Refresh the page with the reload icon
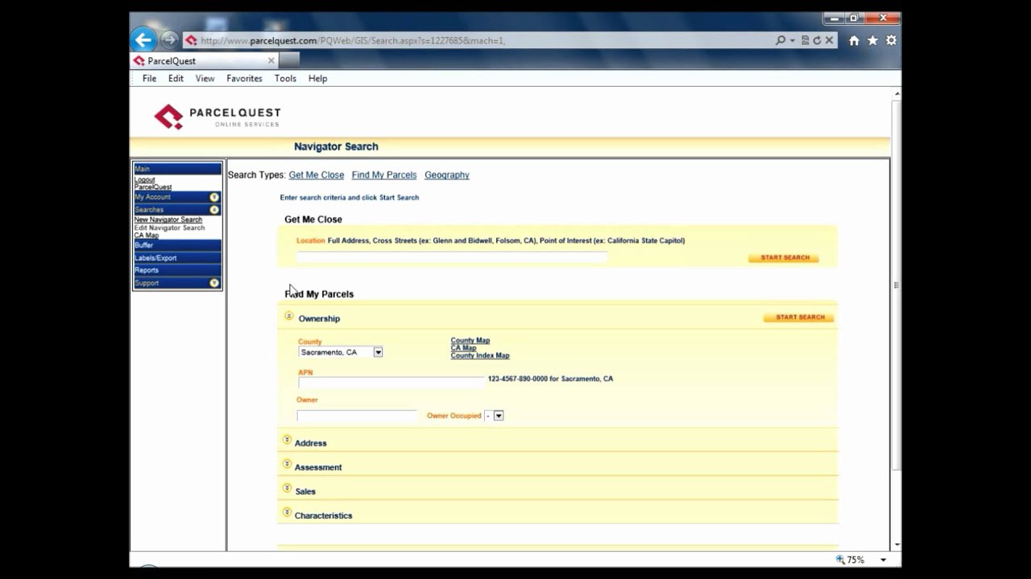Image resolution: width=1031 pixels, height=579 pixels. [817, 40]
